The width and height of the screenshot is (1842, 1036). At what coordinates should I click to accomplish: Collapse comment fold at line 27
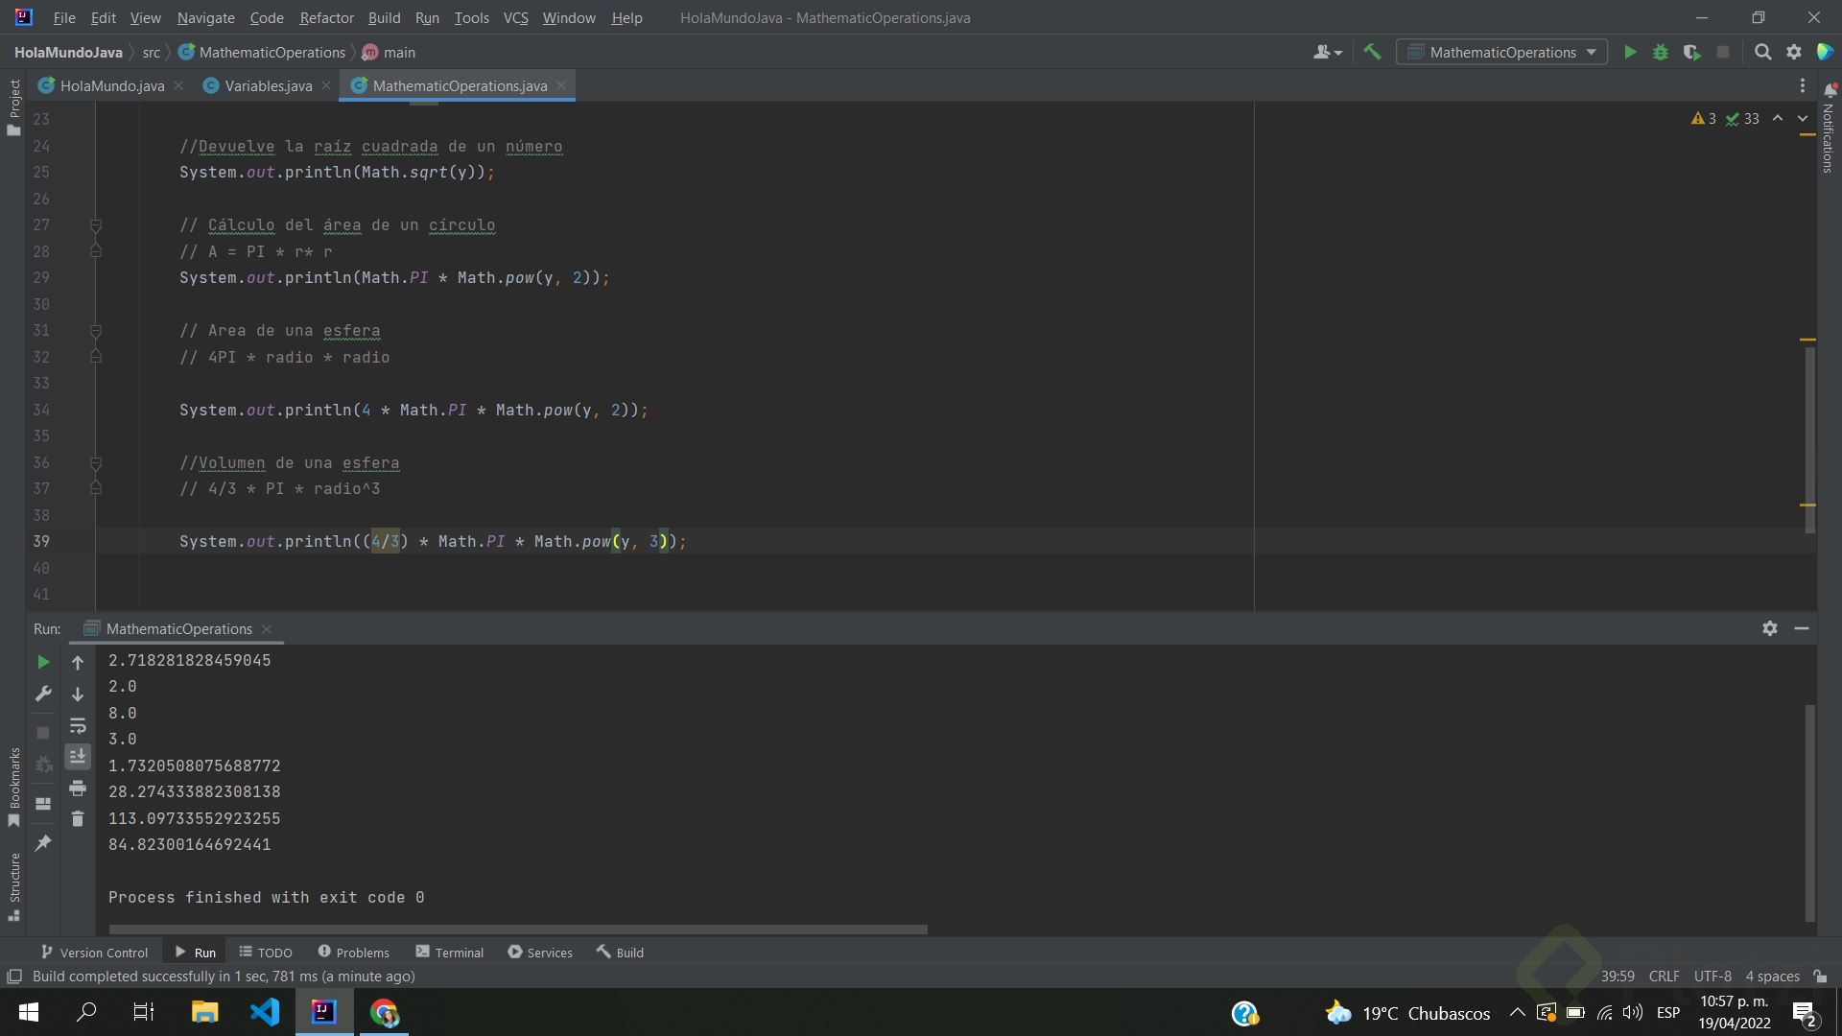tap(96, 225)
